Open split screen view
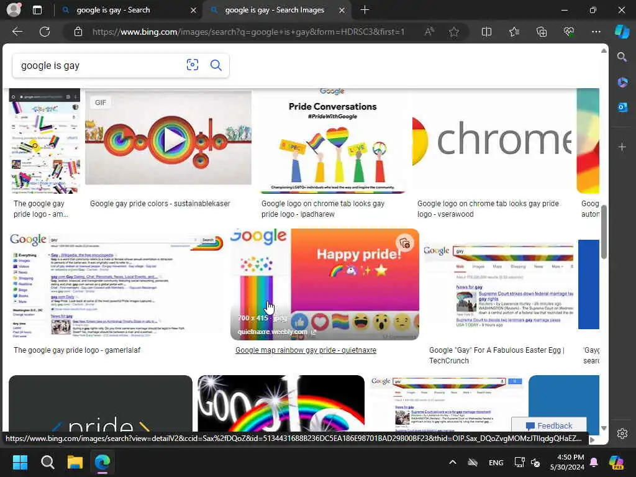The image size is (636, 477). 486,32
